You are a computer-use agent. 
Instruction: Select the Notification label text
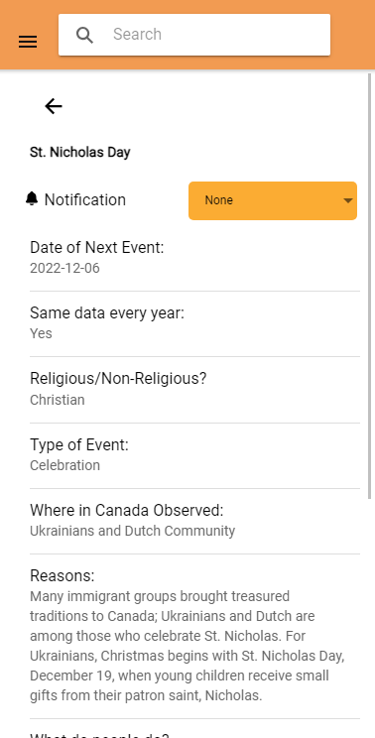(x=85, y=199)
